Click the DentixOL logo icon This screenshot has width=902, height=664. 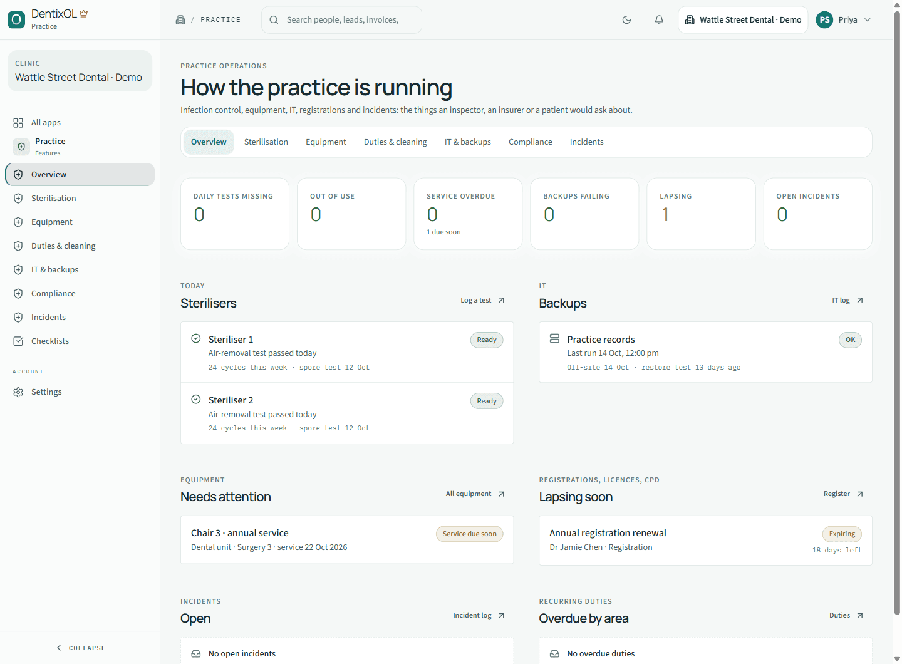tap(16, 19)
